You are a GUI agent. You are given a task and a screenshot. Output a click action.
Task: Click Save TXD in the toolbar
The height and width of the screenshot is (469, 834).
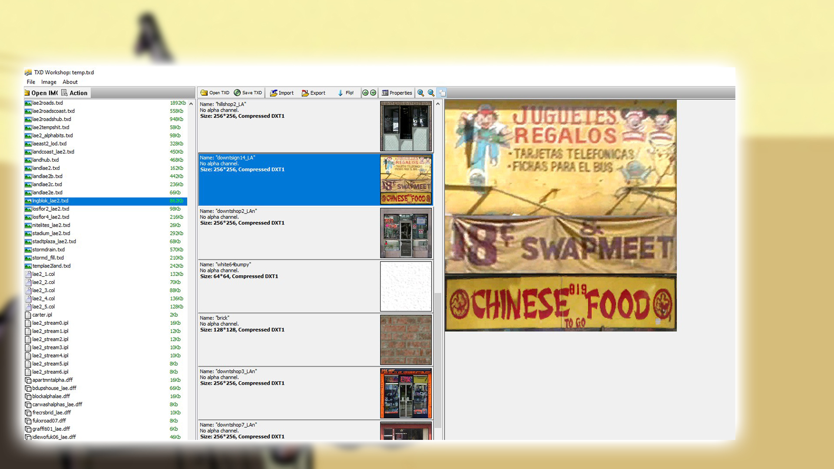click(248, 93)
